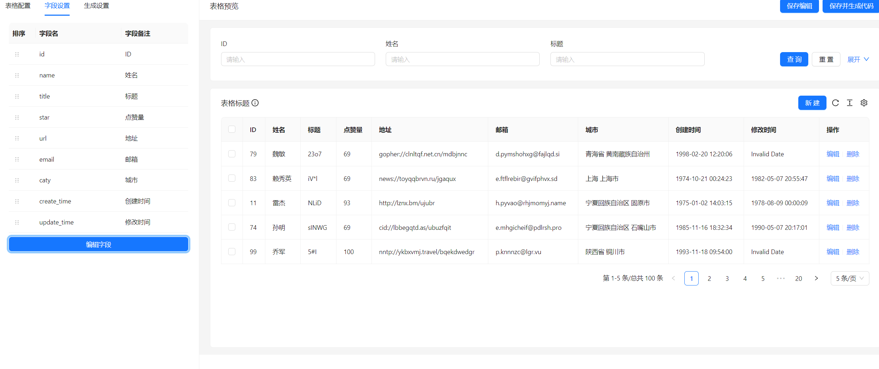Focus the 姓名 search input field
879x369 pixels.
coord(462,59)
